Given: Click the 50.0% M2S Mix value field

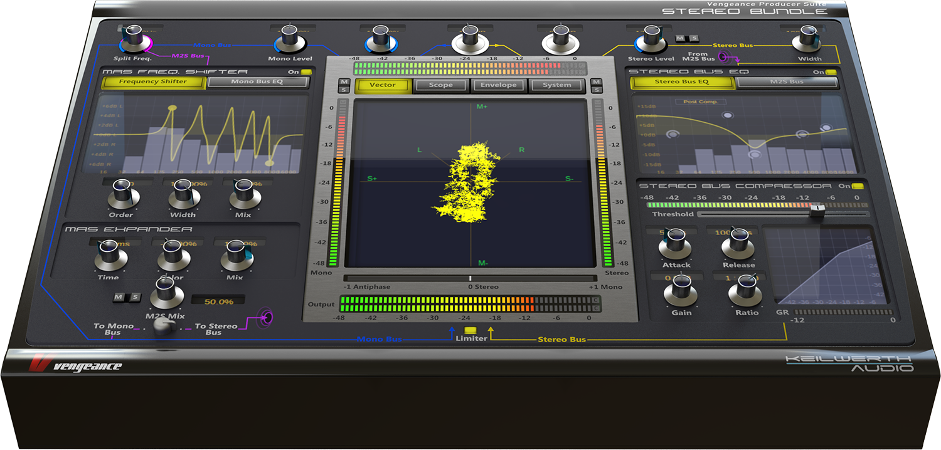Looking at the screenshot, I should (218, 301).
